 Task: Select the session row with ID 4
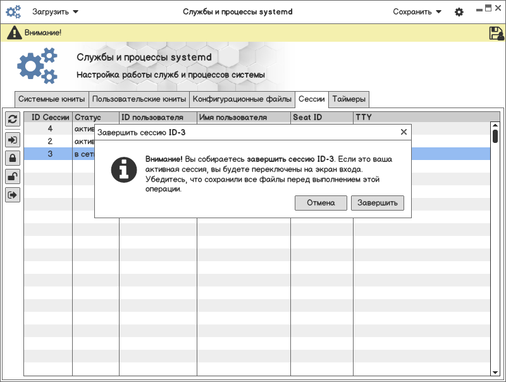tap(50, 129)
